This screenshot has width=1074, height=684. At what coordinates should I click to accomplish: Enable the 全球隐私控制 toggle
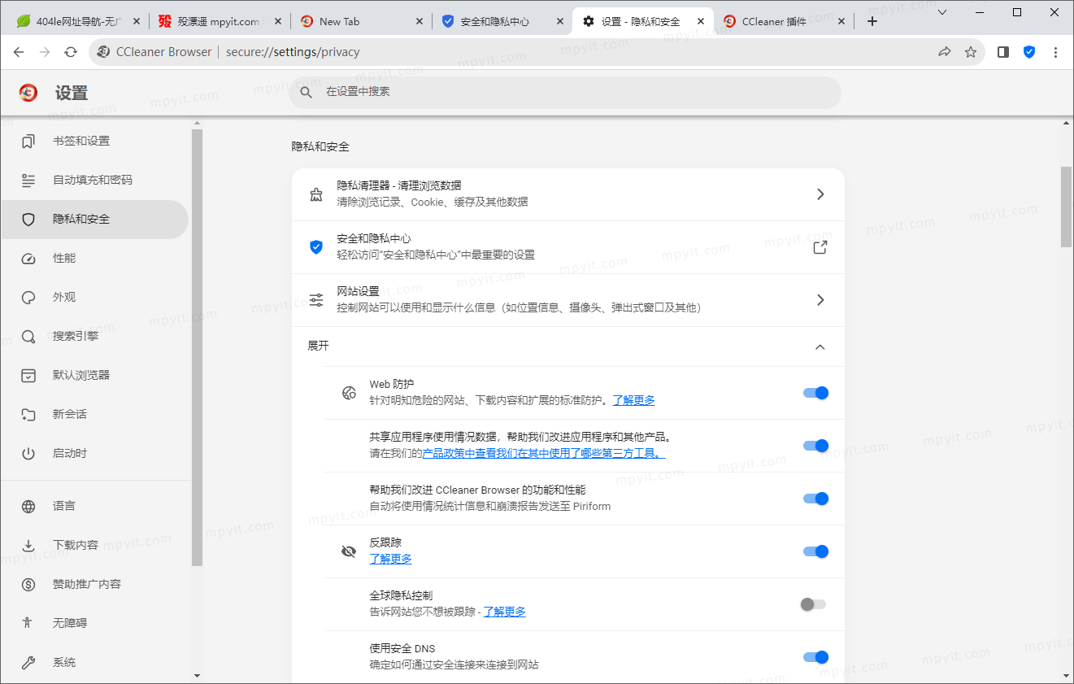click(x=813, y=604)
